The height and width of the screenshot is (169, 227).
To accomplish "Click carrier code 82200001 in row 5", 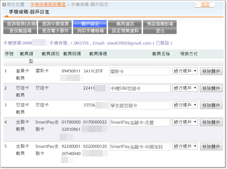I will pos(71,146).
